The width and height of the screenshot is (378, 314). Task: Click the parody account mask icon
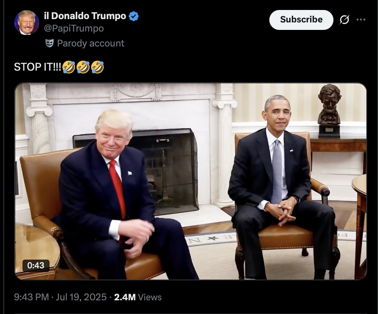tap(50, 43)
